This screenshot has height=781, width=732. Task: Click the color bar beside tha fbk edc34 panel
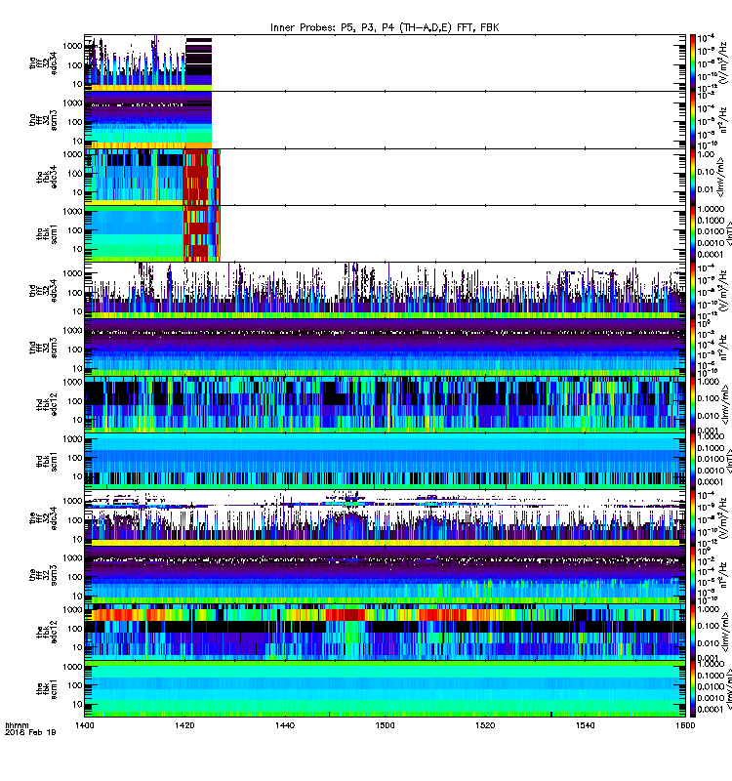693,177
